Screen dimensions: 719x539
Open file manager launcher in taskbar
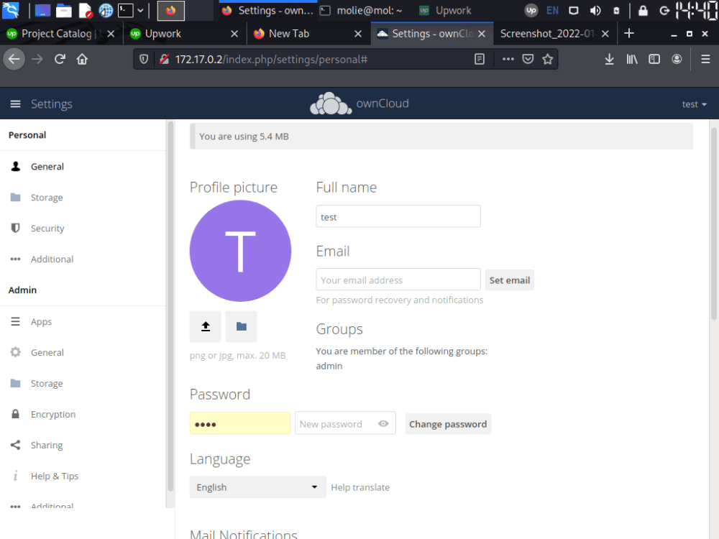(x=64, y=10)
